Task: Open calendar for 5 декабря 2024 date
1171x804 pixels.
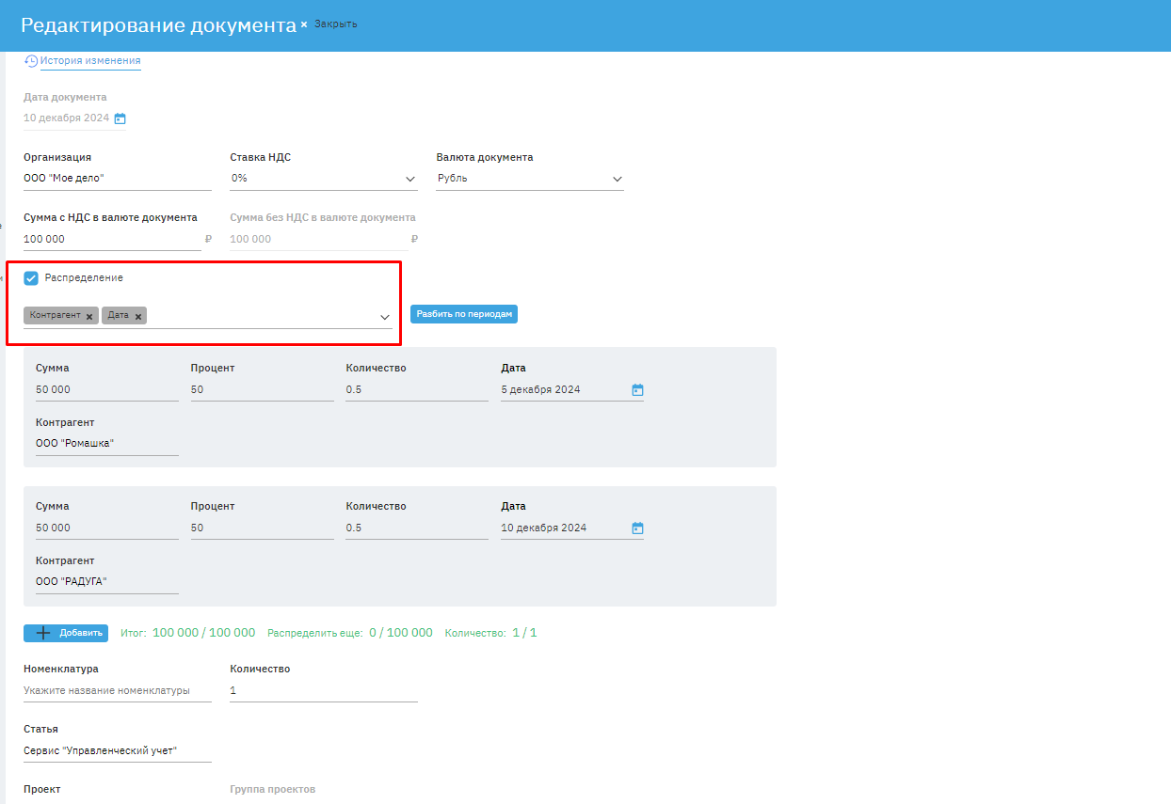Action: tap(637, 389)
